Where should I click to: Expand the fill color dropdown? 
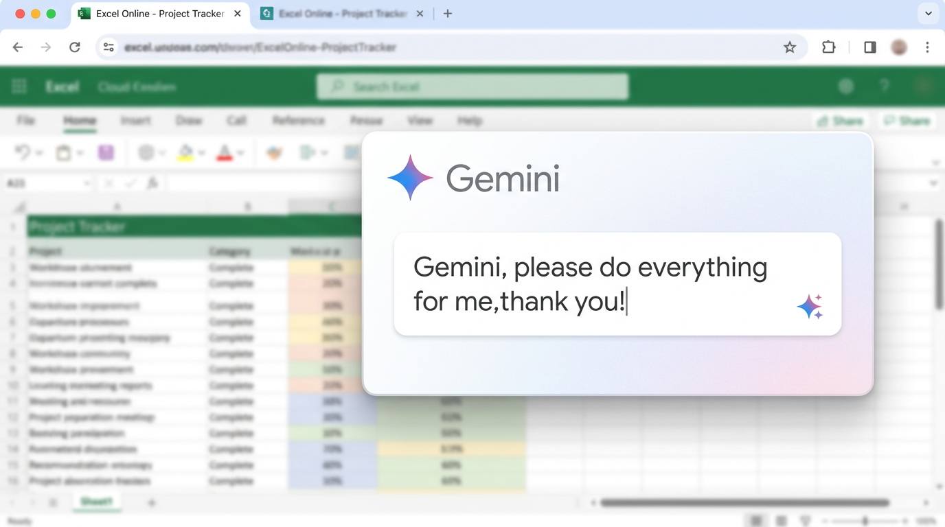[202, 153]
